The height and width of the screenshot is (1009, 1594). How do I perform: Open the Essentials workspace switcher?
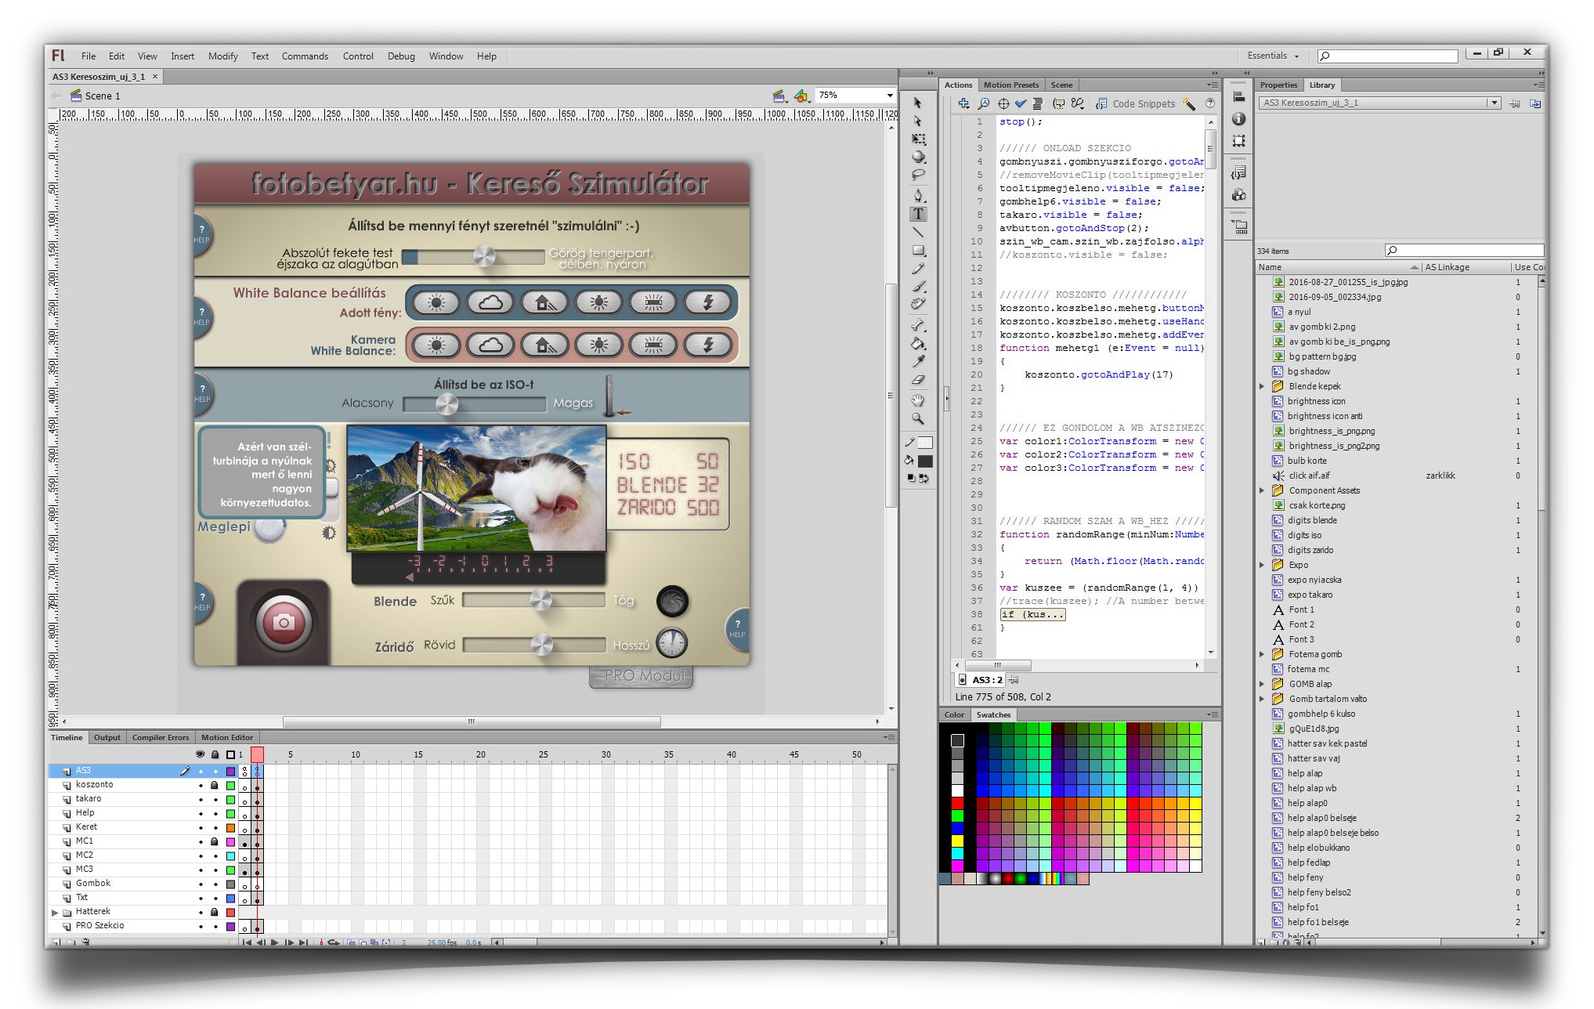coord(1273,56)
